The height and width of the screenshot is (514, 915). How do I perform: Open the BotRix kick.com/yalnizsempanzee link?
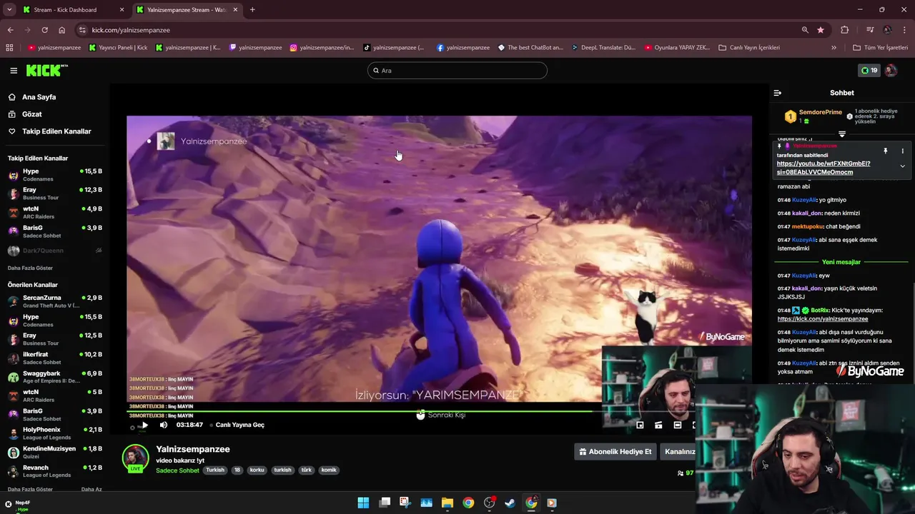pos(823,319)
